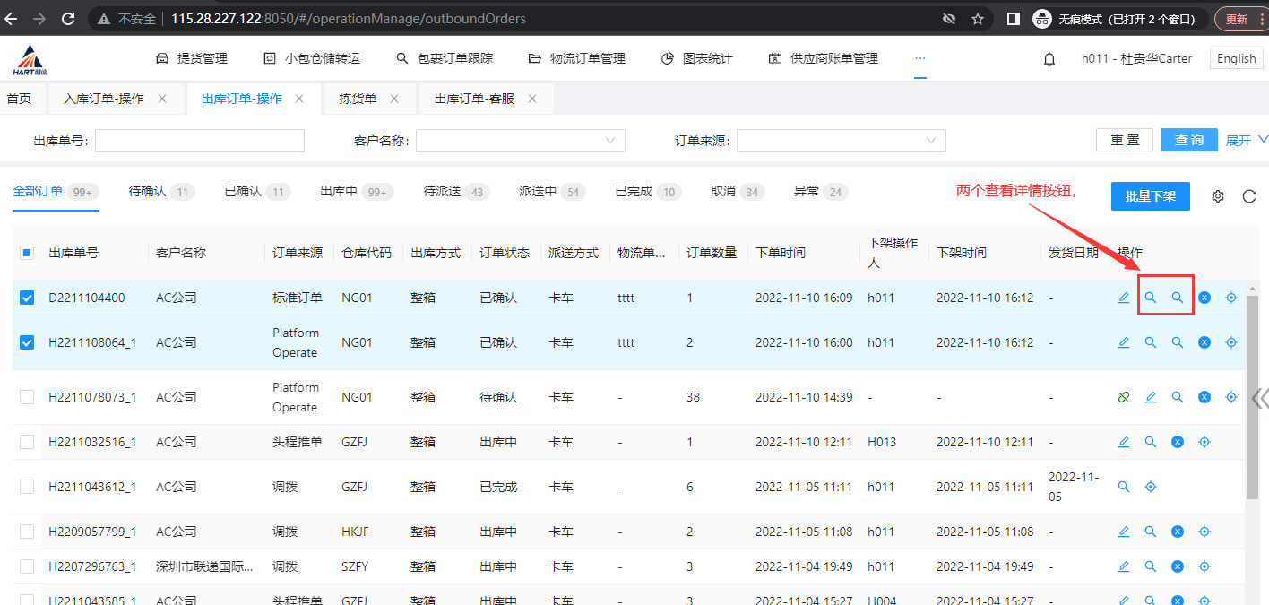Uncheck checkbox for order D2211104400
Image resolution: width=1269 pixels, height=605 pixels.
point(27,298)
